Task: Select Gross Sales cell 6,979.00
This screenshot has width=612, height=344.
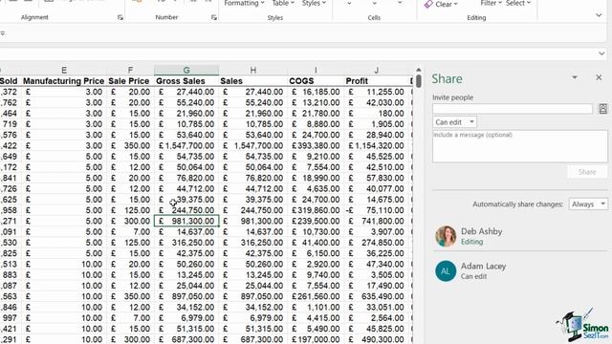Action: [x=186, y=318]
